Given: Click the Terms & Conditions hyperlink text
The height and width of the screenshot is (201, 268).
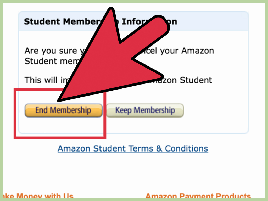Looking at the screenshot, I should (133, 148).
